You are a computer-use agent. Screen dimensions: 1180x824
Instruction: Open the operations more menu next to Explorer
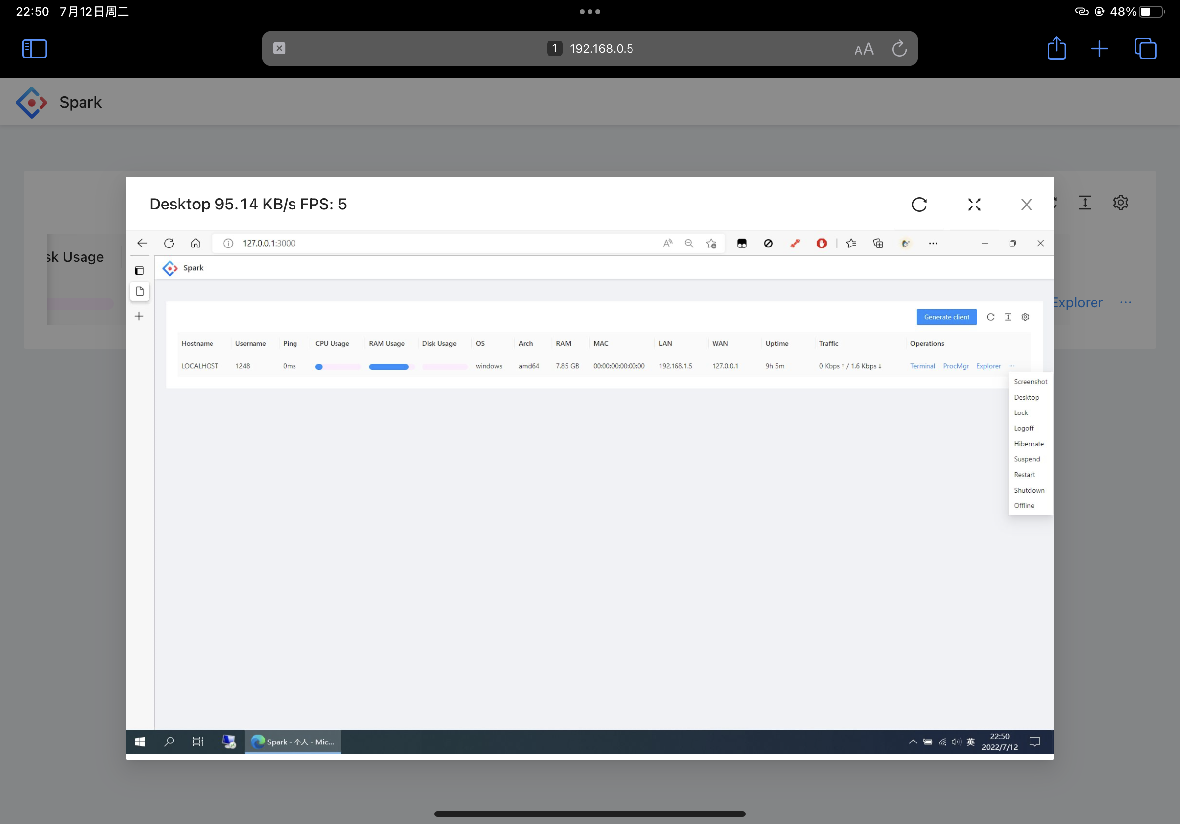pos(1012,366)
